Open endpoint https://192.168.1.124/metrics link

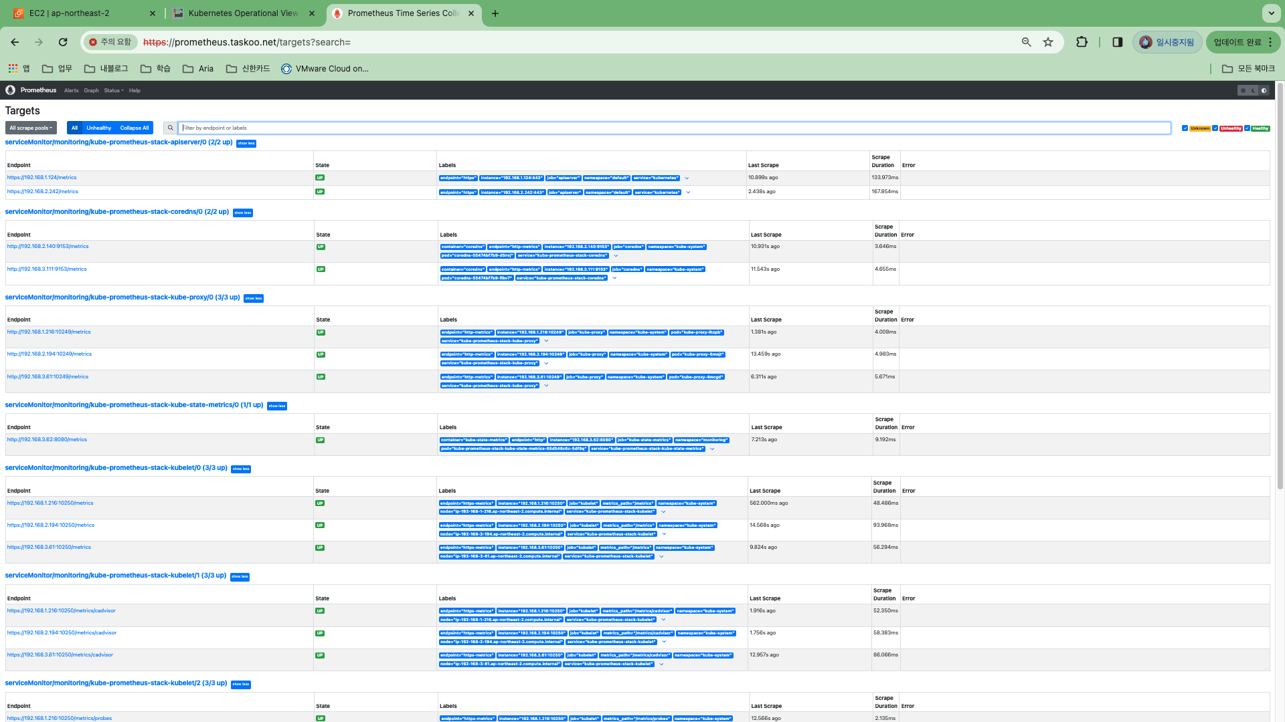click(x=41, y=177)
